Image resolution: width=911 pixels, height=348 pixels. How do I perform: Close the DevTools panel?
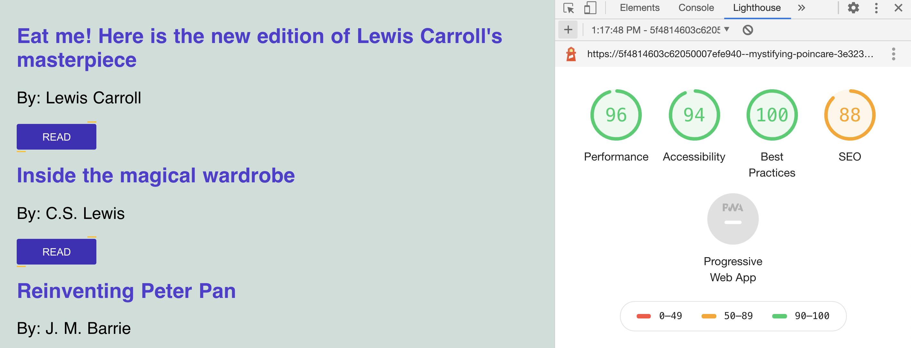[898, 8]
